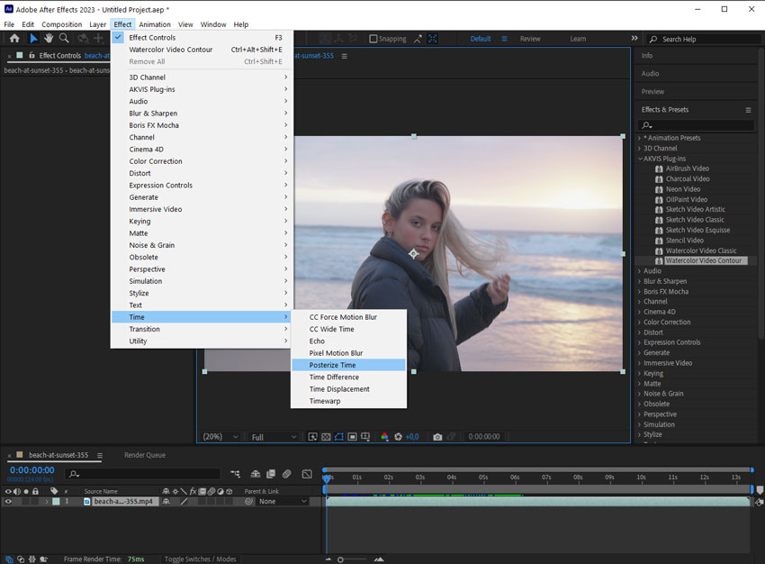Click the region of interest icon
Screen dimensions: 765x564
pyautogui.click(x=352, y=437)
